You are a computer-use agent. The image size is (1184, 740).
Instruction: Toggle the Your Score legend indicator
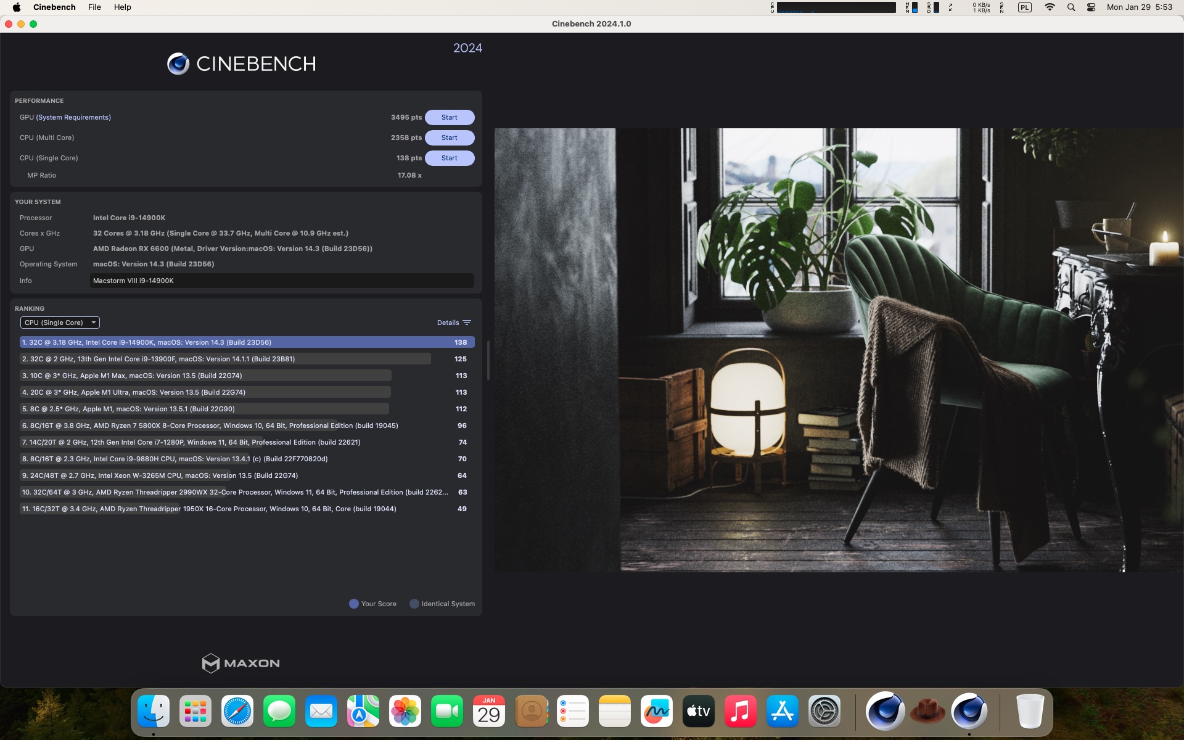354,604
